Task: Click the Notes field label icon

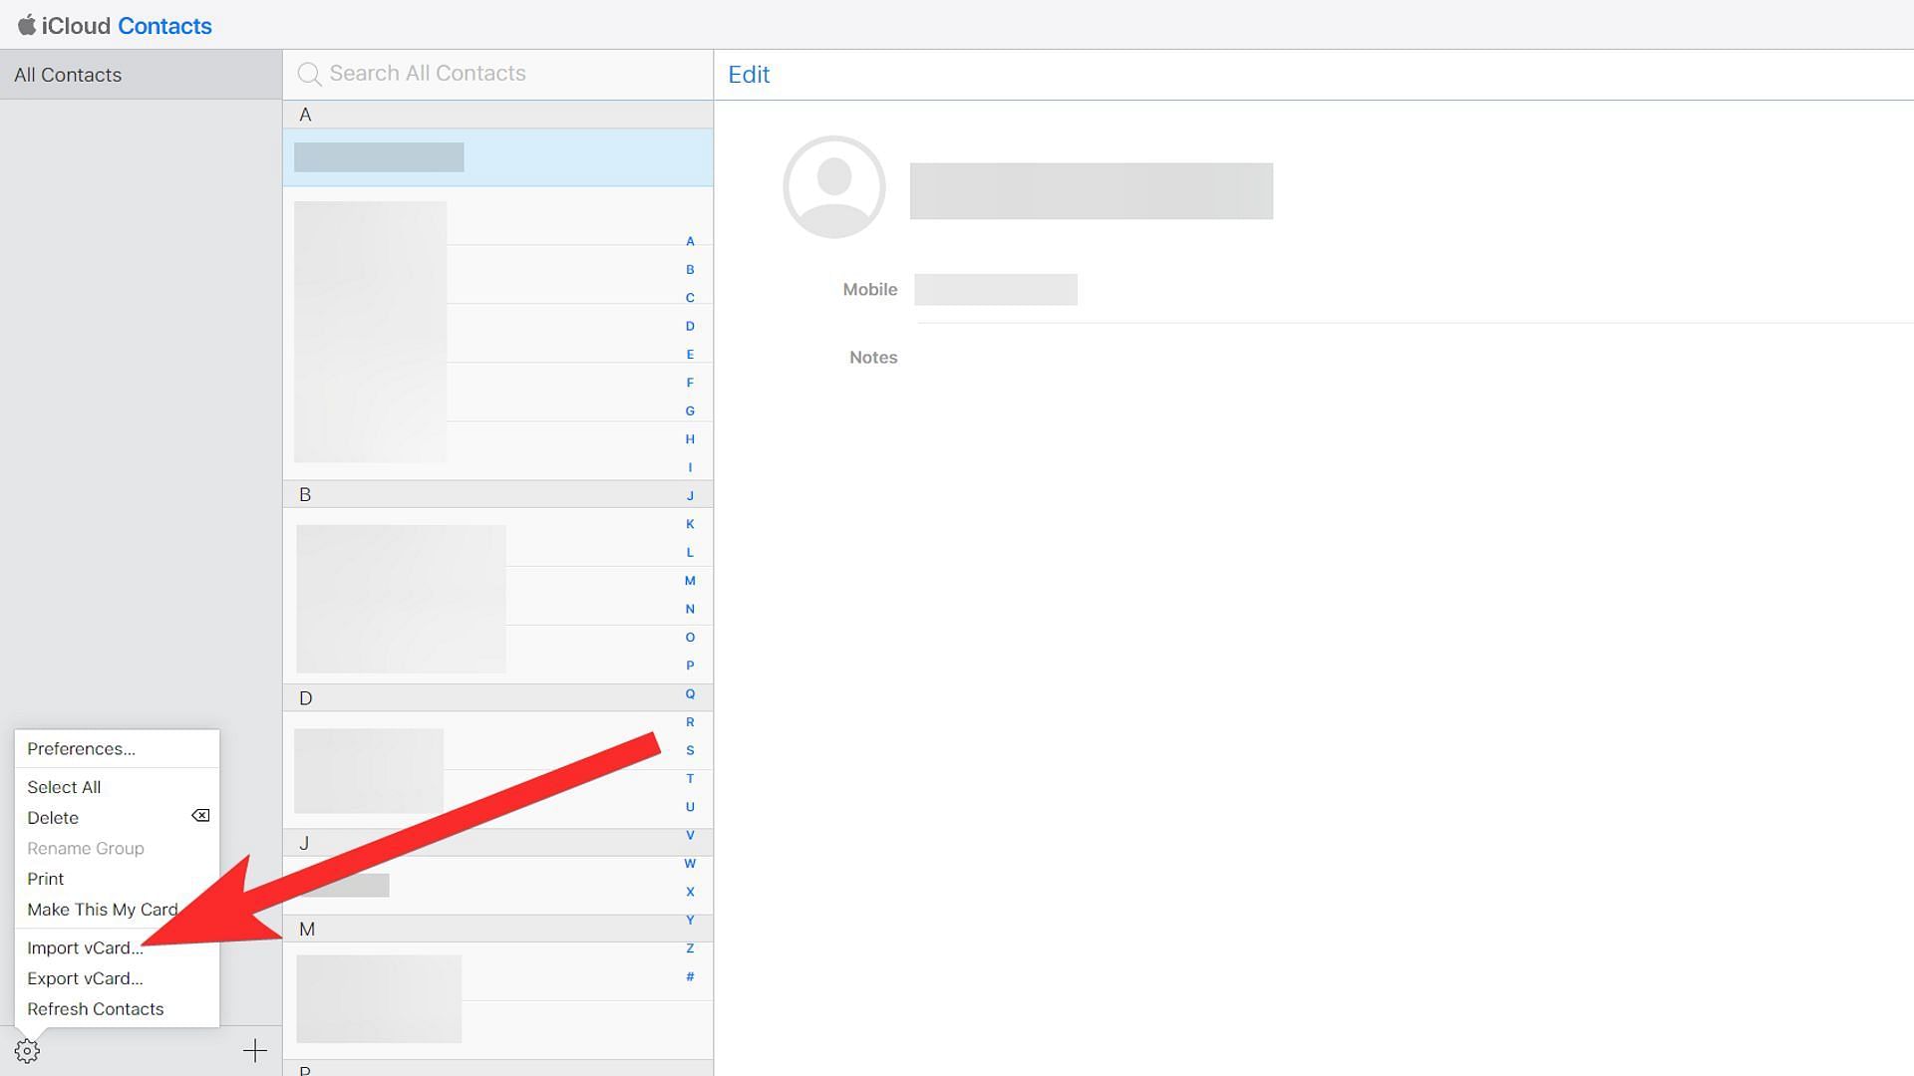Action: pos(873,356)
